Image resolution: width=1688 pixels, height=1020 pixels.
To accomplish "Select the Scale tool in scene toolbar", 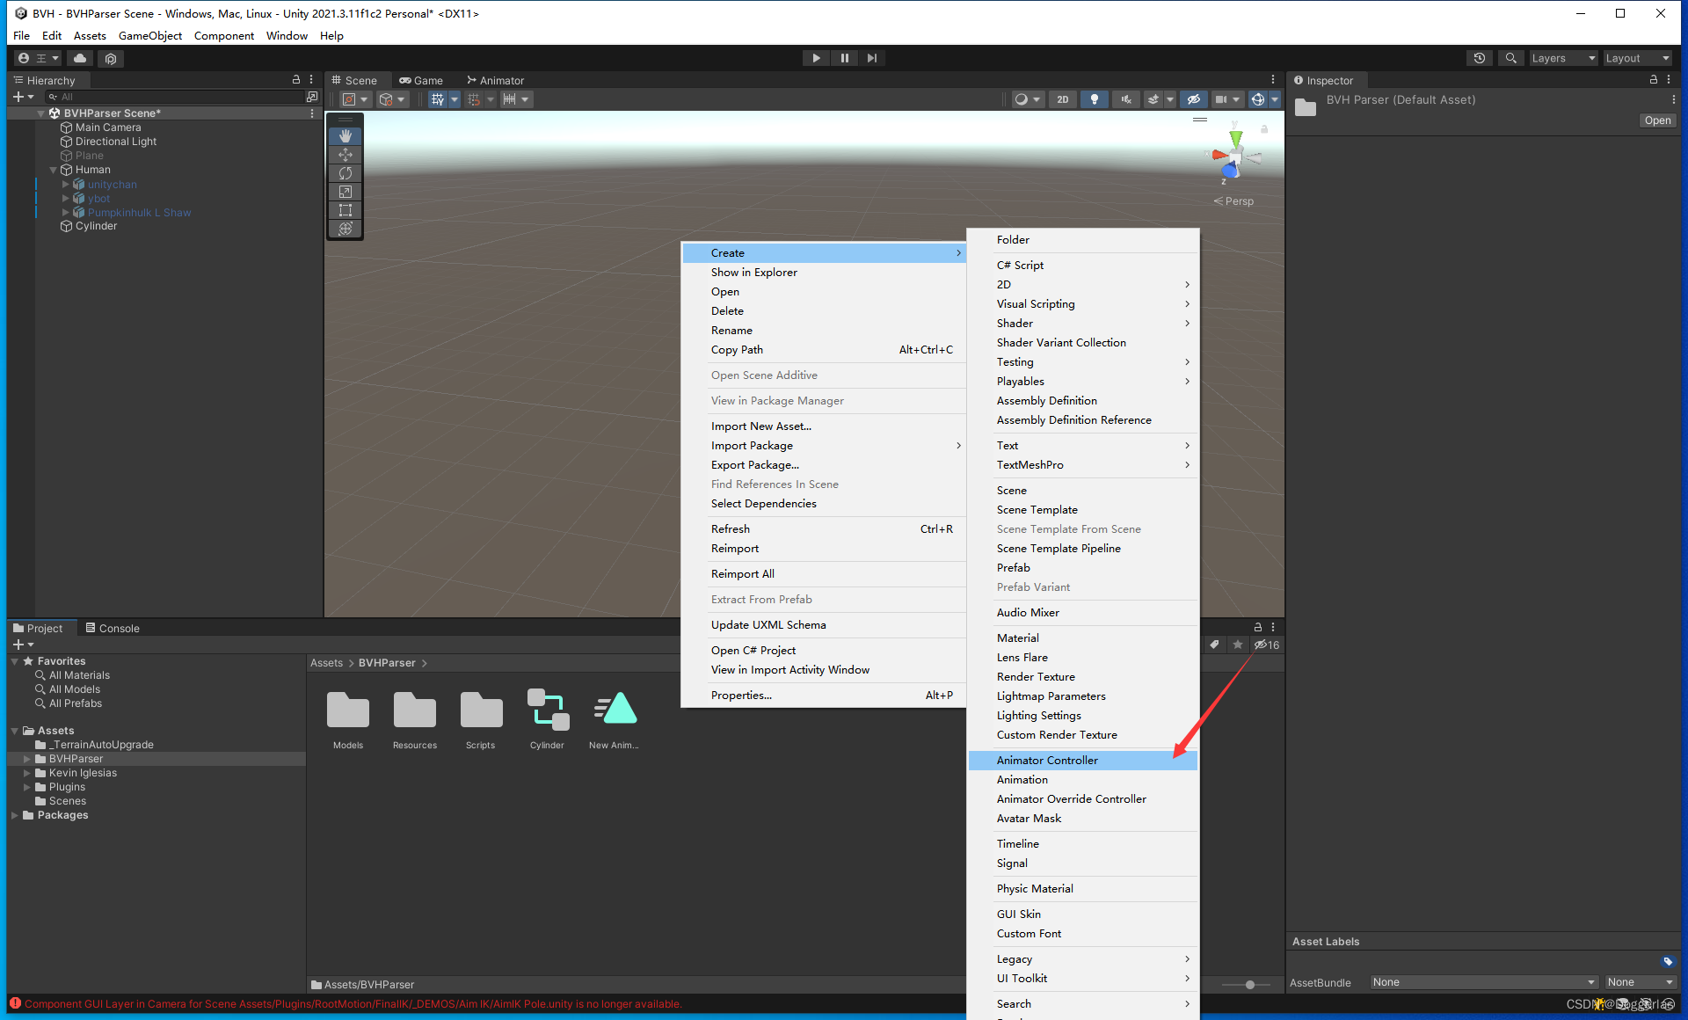I will click(x=346, y=192).
